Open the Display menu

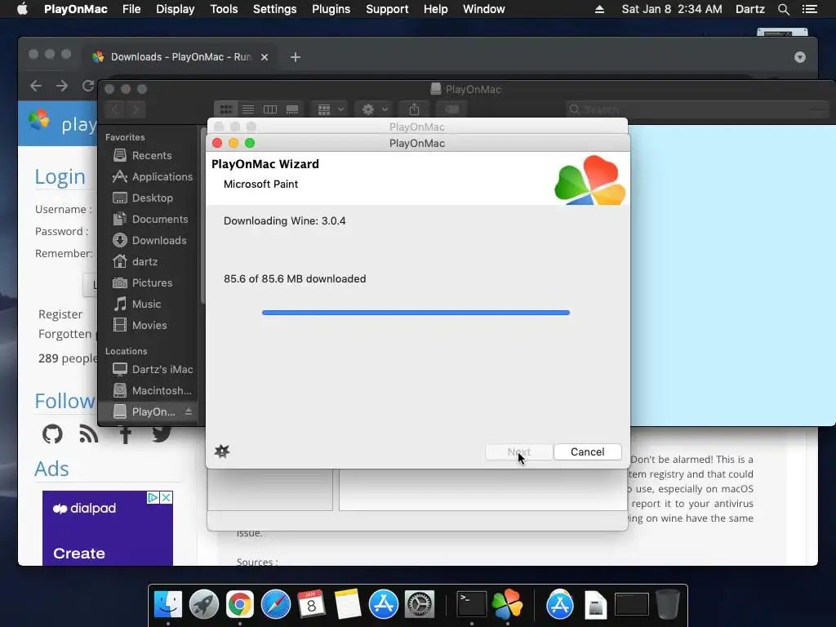[175, 9]
